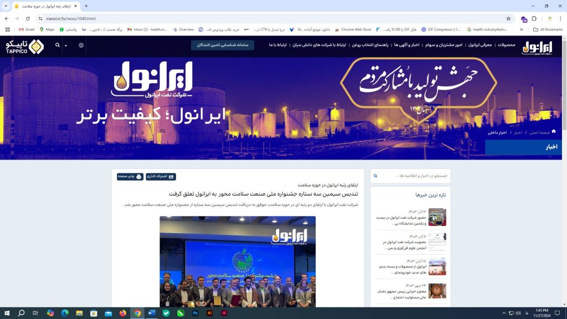The height and width of the screenshot is (319, 567).
Task: Open the language globe icon
Action: (x=81, y=45)
